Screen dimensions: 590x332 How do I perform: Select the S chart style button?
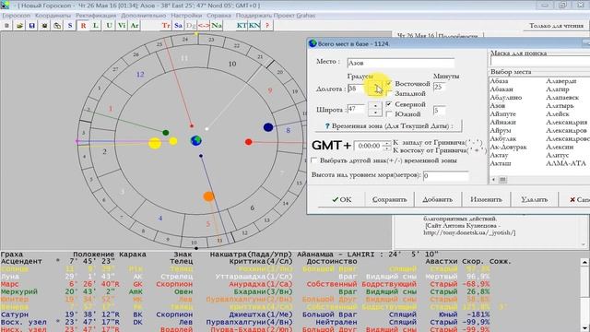pyautogui.click(x=70, y=26)
